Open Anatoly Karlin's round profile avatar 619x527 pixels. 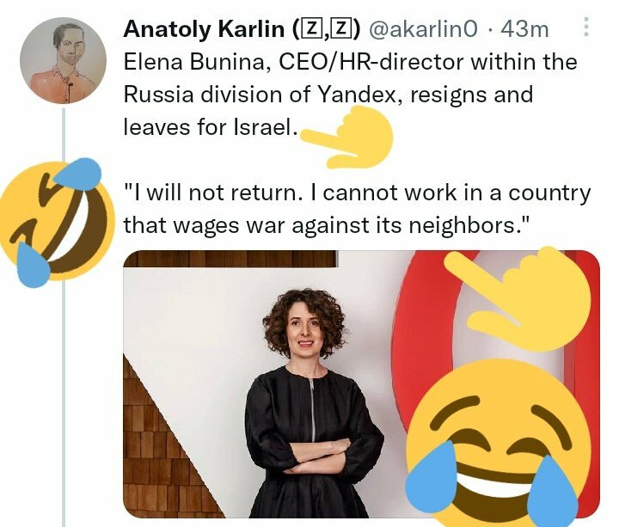tap(63, 60)
